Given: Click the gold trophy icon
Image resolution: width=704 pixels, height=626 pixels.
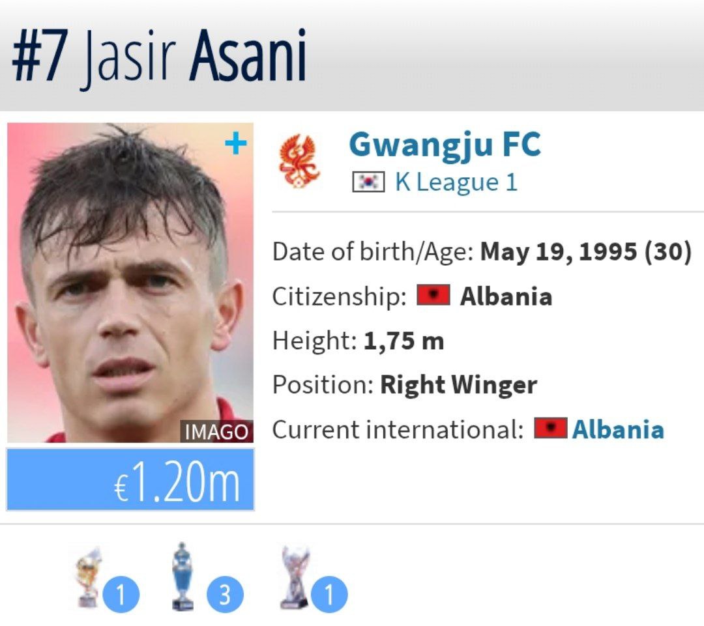Looking at the screenshot, I should (88, 576).
